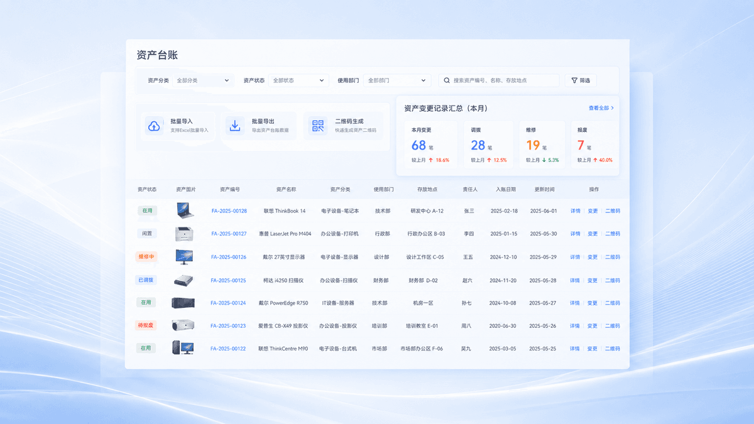
Task: Click the 筛选 filter button
Action: [x=581, y=80]
